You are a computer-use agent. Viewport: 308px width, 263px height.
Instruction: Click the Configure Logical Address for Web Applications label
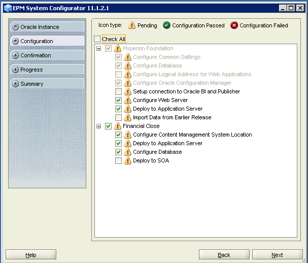coord(192,74)
